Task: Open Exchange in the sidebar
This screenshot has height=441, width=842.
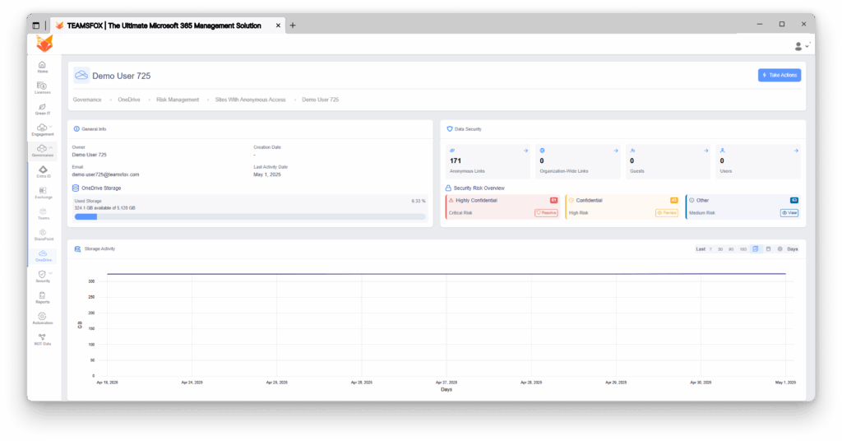Action: point(43,193)
